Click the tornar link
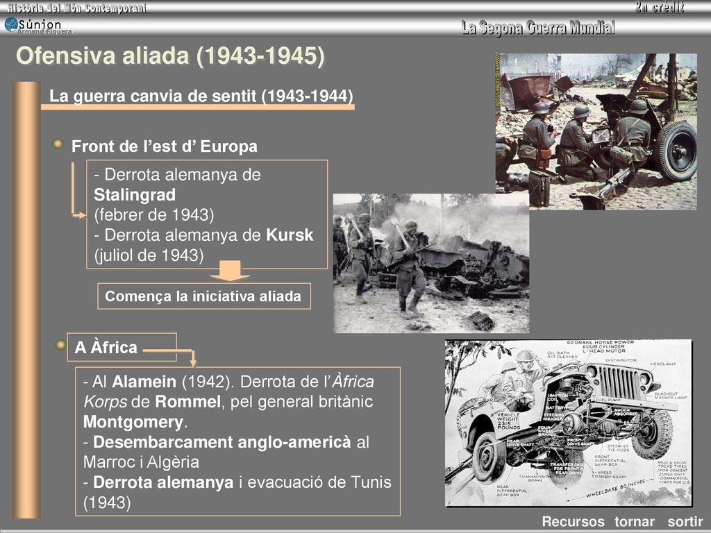Screen dimensions: 711x533 (x=635, y=521)
